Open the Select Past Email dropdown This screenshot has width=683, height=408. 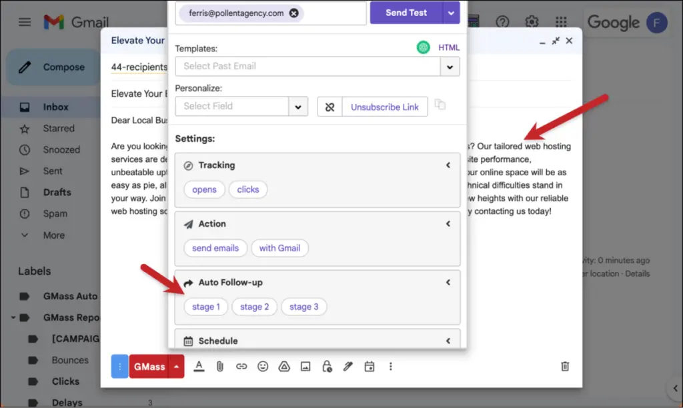tap(450, 67)
